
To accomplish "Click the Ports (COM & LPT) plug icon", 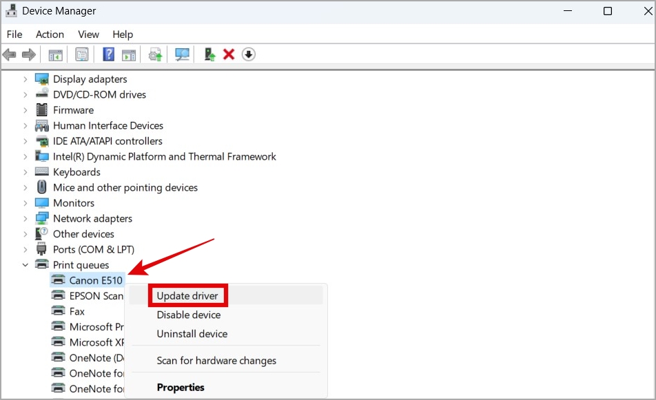I will (41, 249).
